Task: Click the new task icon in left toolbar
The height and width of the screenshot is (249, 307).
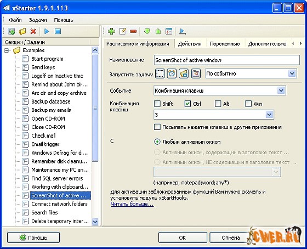Action: point(12,31)
